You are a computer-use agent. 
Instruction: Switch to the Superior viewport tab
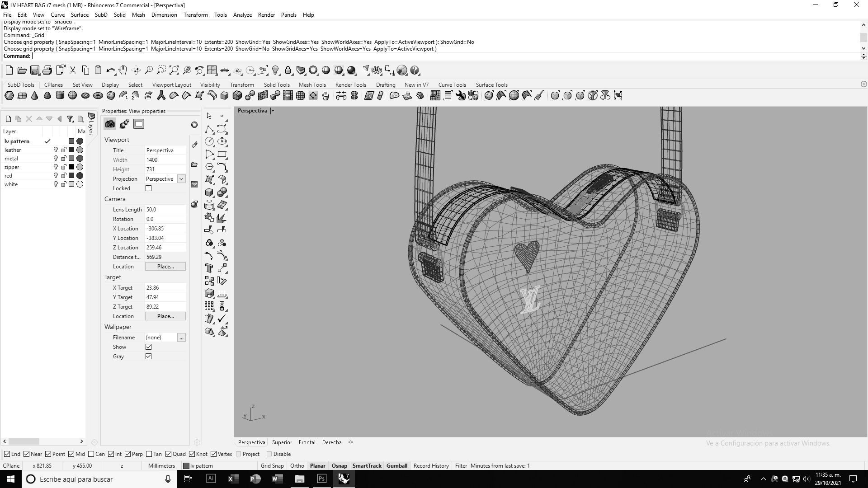click(x=282, y=442)
